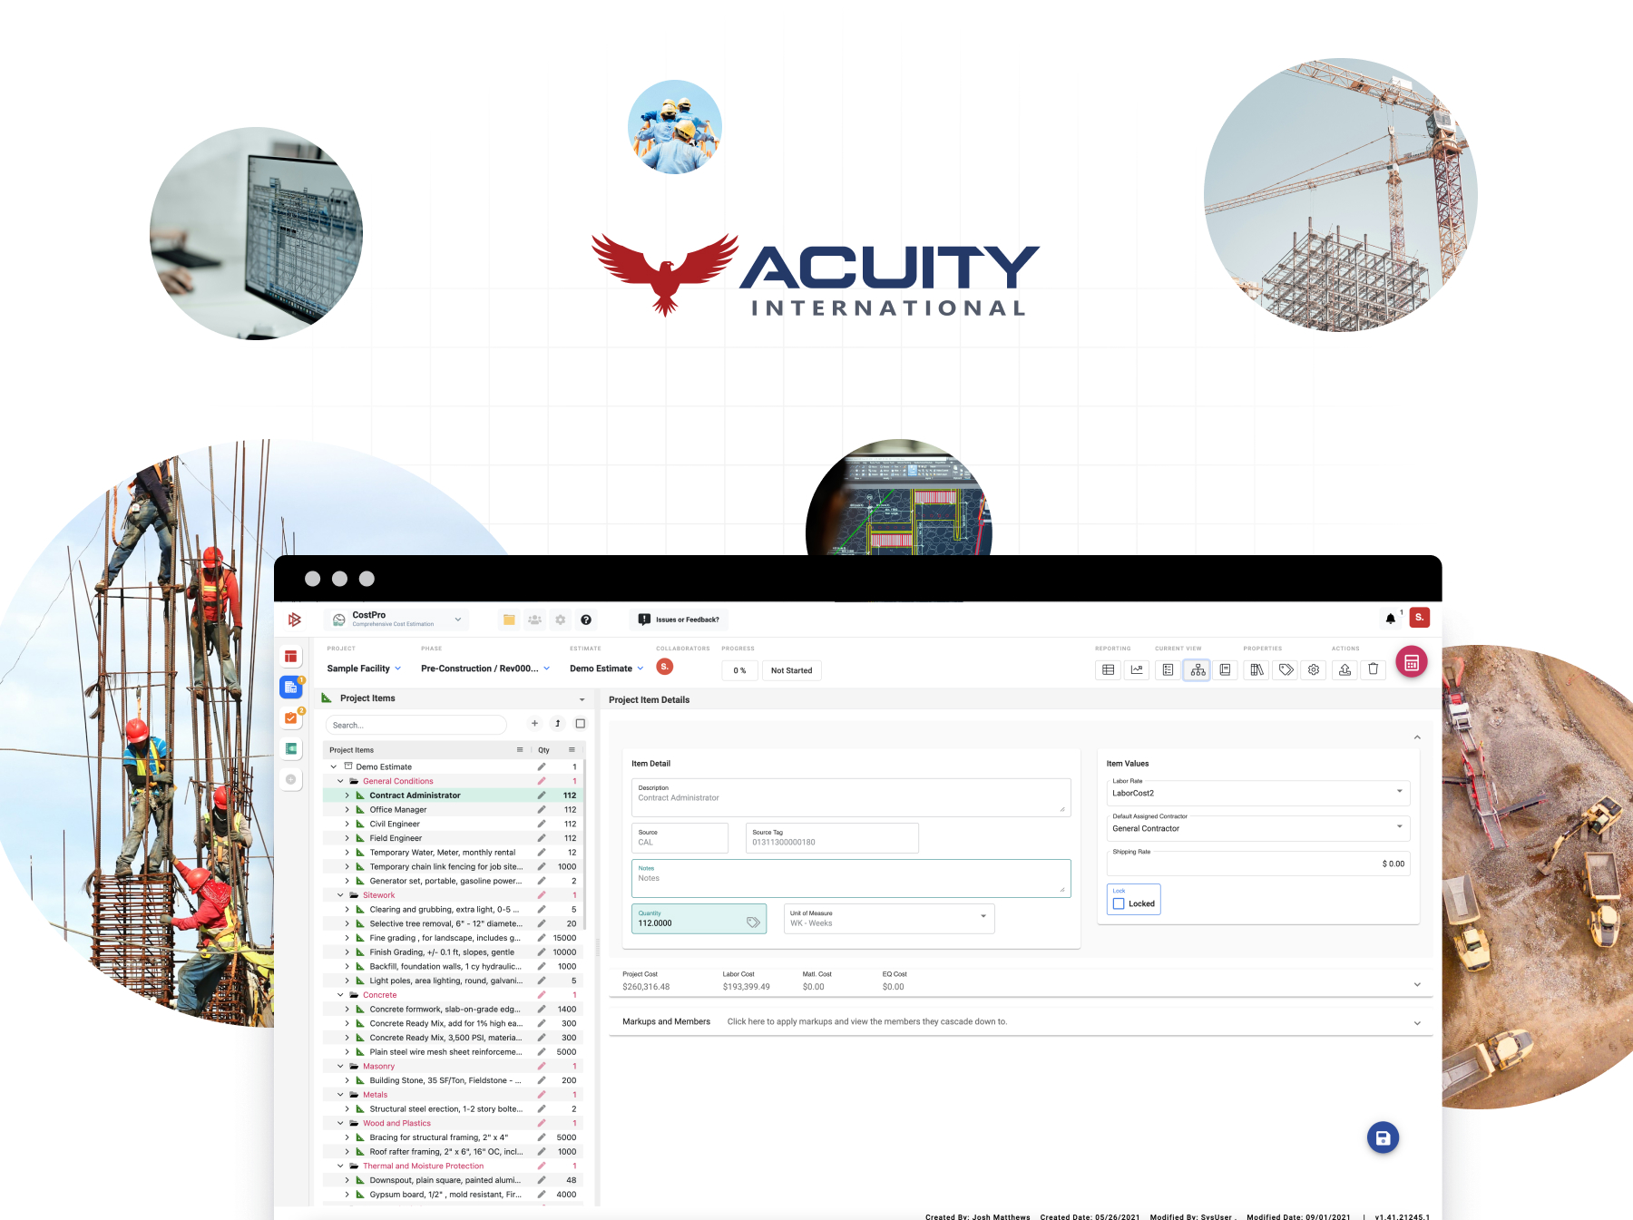Collapse the Item Detail card chevron

tap(1417, 737)
